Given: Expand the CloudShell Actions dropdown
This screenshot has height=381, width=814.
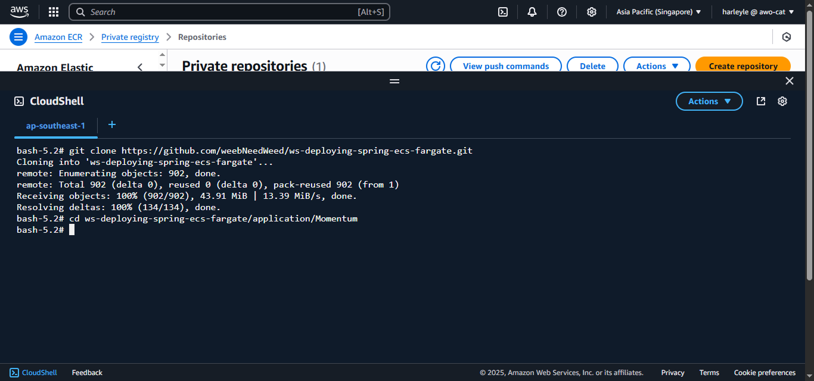Looking at the screenshot, I should (x=709, y=101).
